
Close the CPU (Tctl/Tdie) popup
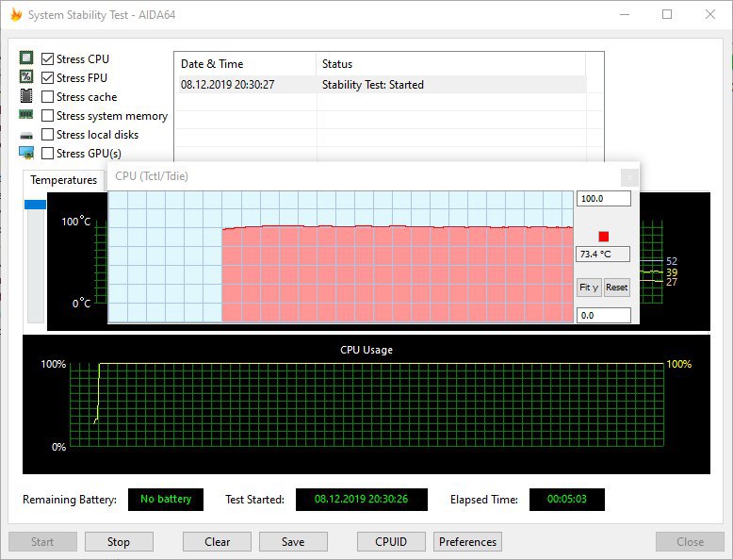629,178
